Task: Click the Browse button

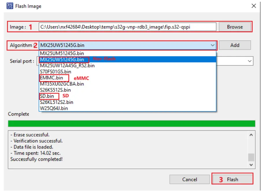Action: pos(235,27)
